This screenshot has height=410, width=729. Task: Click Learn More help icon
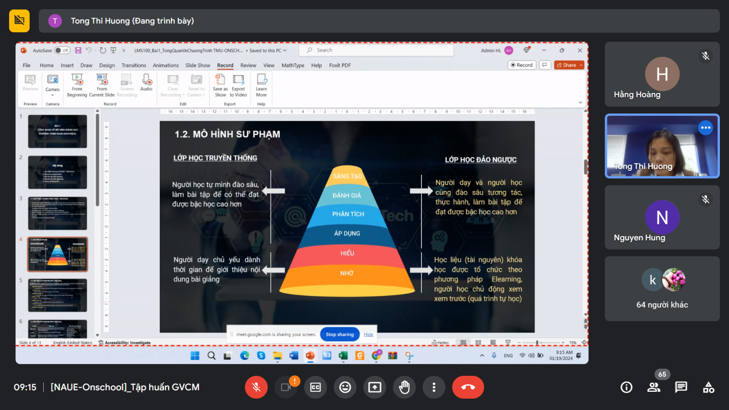point(262,86)
